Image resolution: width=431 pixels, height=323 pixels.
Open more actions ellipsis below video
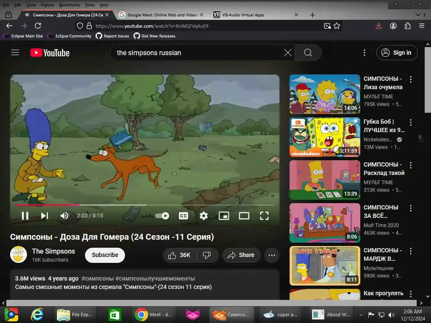[271, 255]
